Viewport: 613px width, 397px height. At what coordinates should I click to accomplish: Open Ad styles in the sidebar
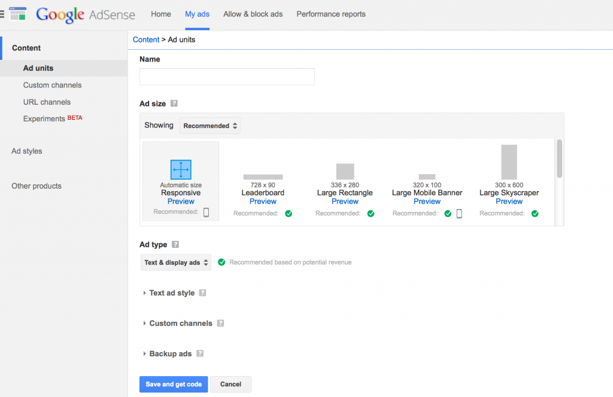tap(26, 151)
